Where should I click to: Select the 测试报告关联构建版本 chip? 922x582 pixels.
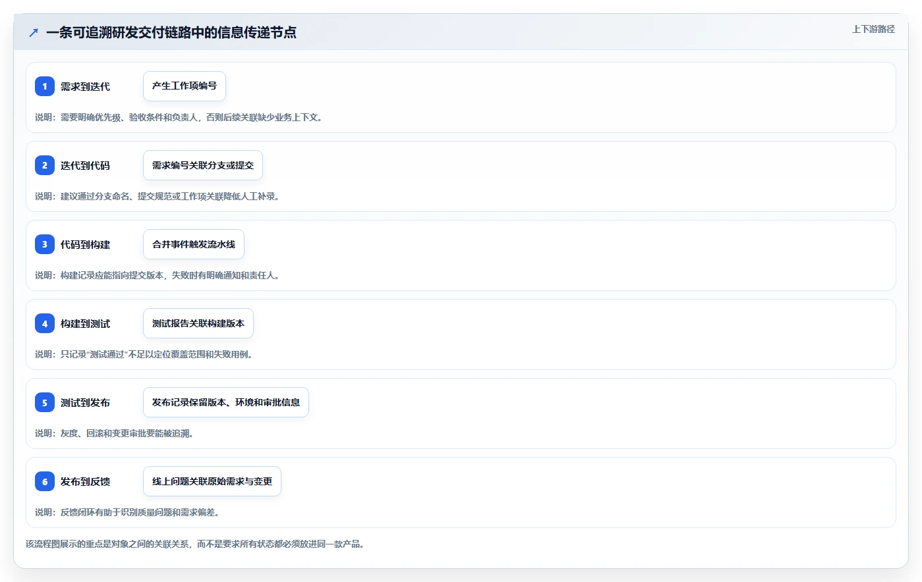198,323
